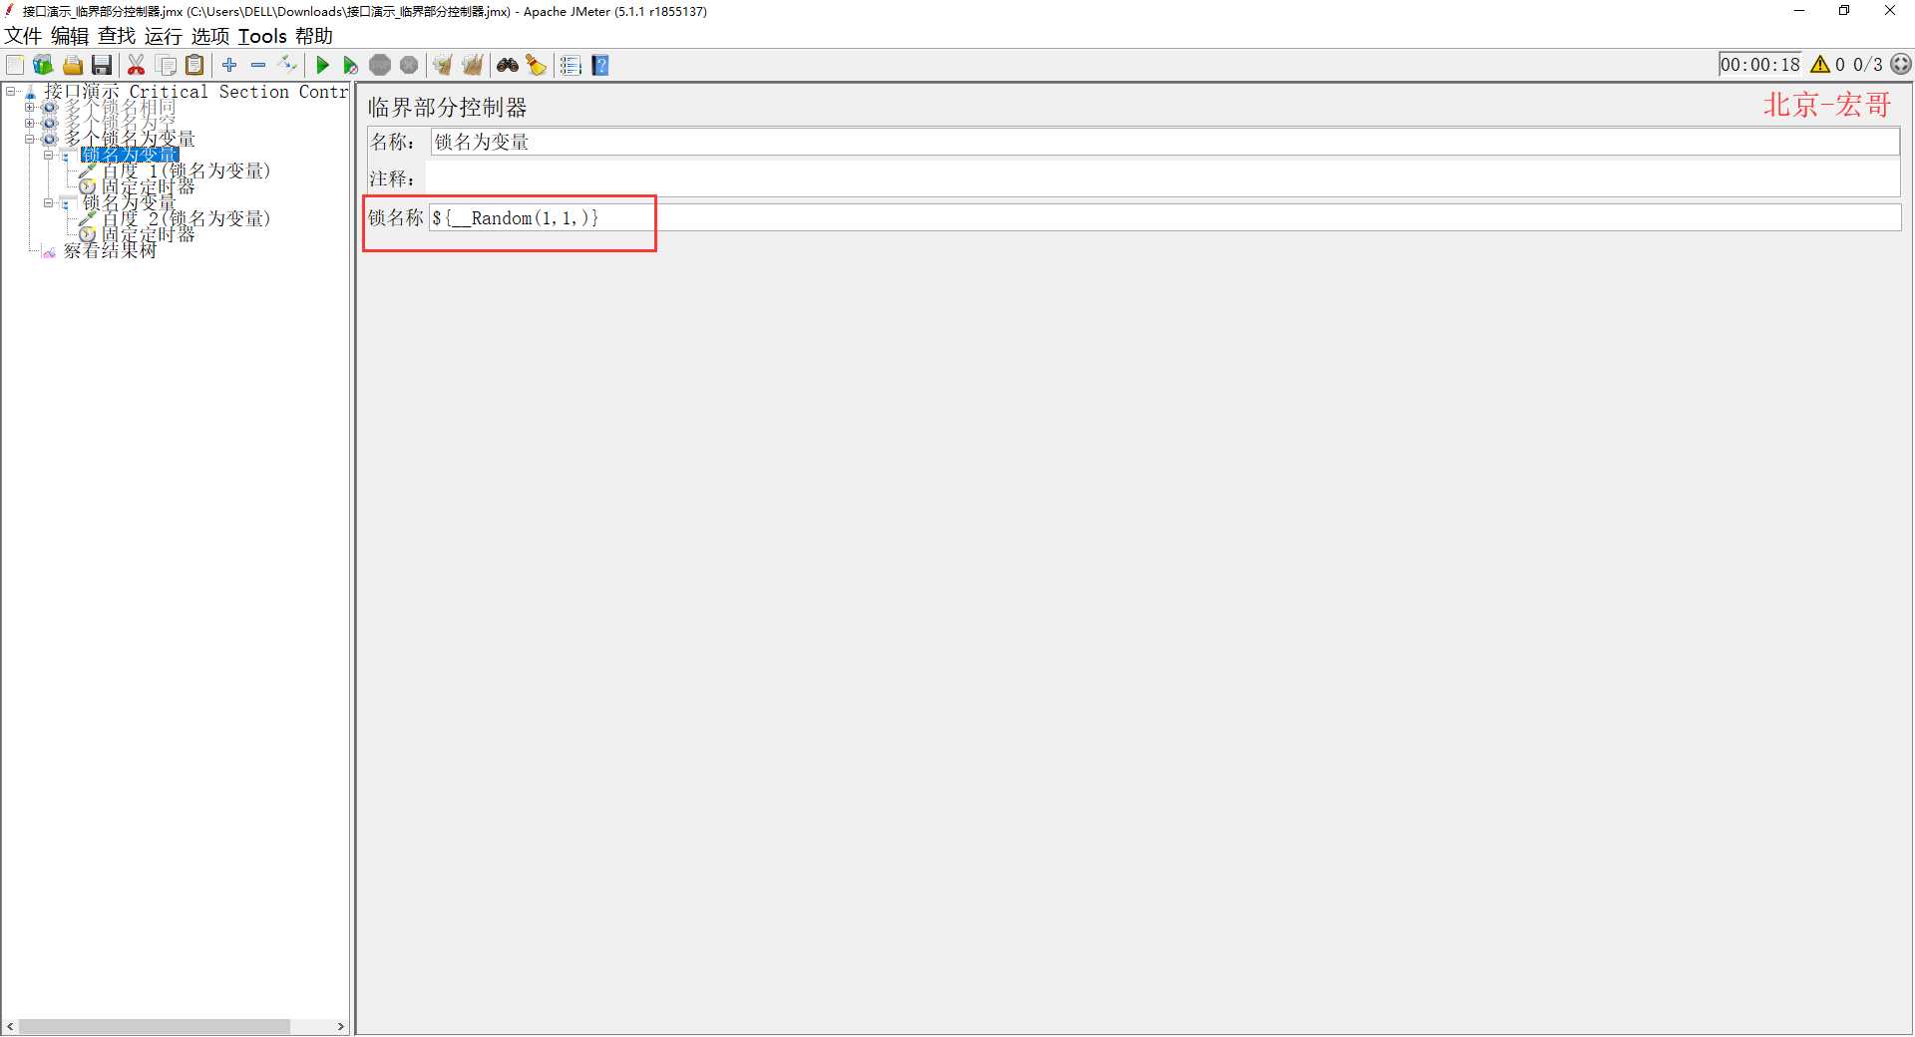Image resolution: width=1915 pixels, height=1037 pixels.
Task: Click the 0/3 active threads counter
Action: (x=1868, y=65)
